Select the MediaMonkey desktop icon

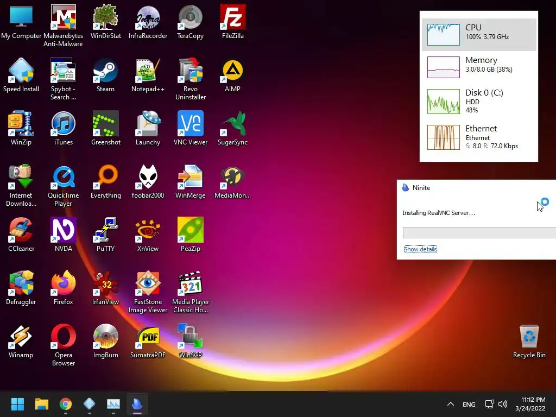click(x=232, y=181)
